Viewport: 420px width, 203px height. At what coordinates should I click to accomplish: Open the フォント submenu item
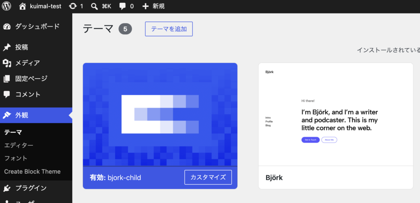tap(16, 158)
